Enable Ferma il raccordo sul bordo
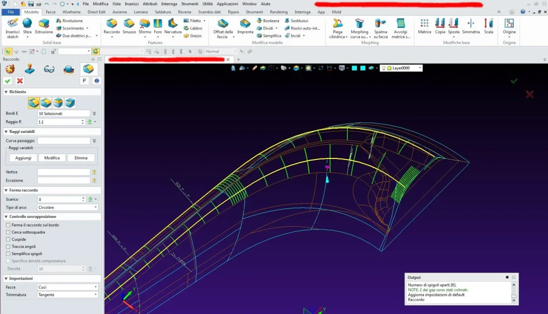548x314 pixels. click(x=8, y=225)
